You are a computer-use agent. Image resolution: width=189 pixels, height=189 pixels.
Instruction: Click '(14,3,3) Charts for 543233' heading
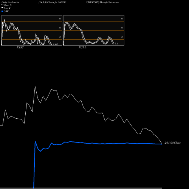point(53,2)
